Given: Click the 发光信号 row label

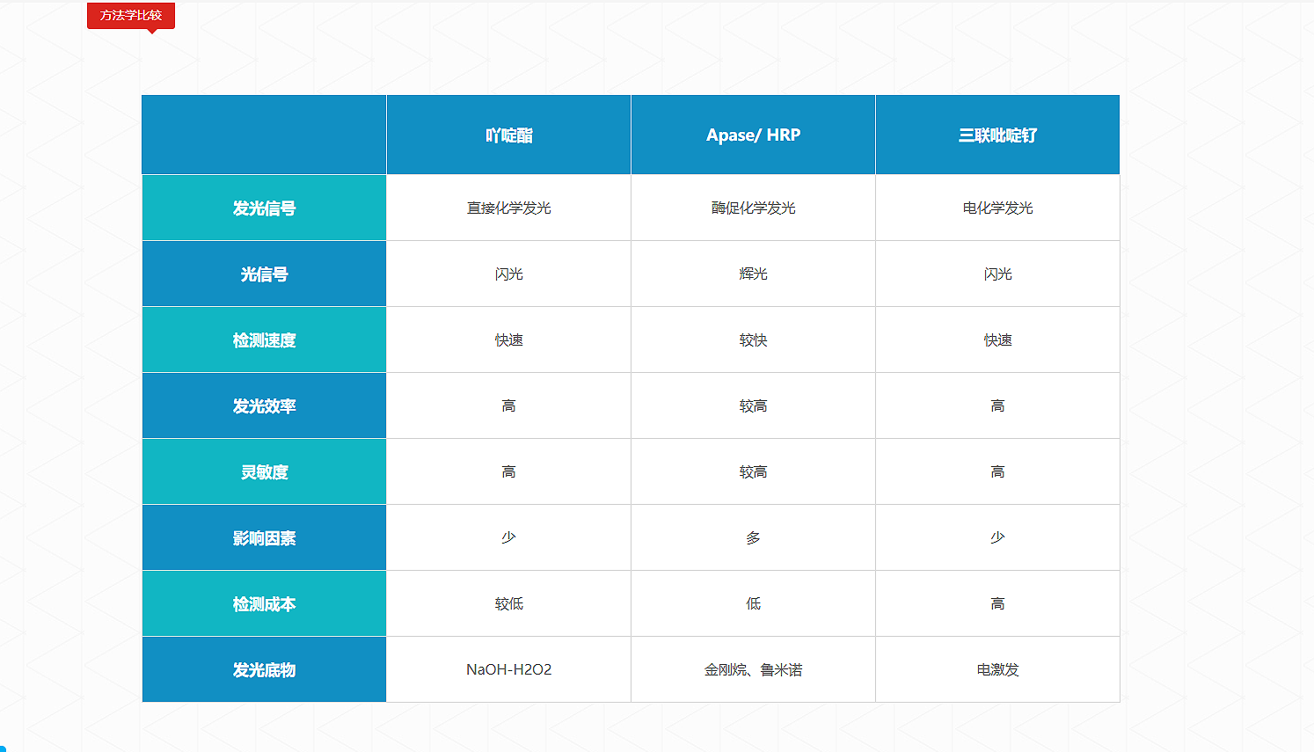Looking at the screenshot, I should coord(264,208).
